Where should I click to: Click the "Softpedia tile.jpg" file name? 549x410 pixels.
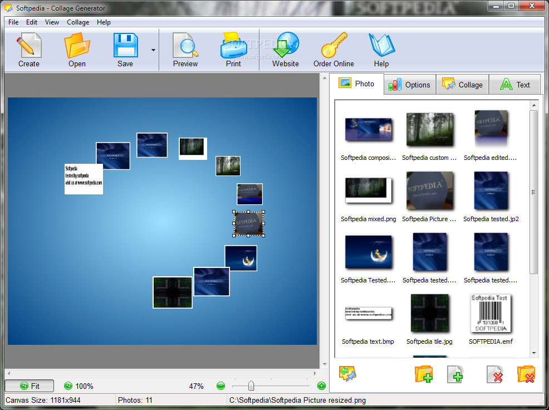tap(429, 341)
